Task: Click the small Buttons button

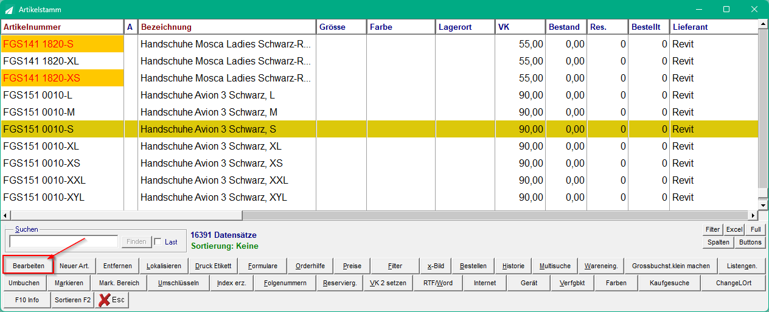Action: (750, 242)
